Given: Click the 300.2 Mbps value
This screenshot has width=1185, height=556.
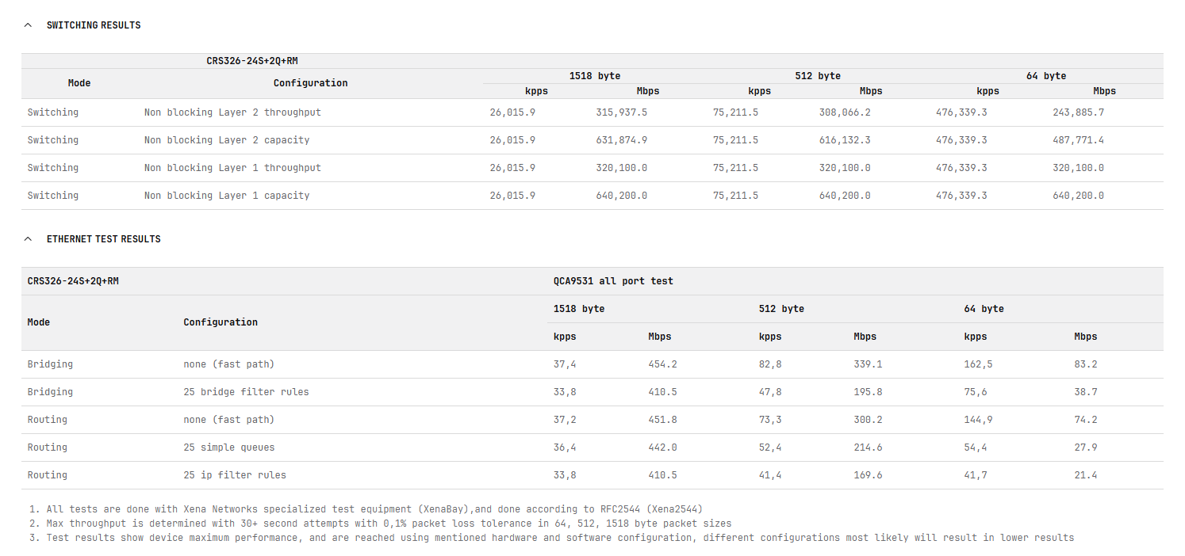Looking at the screenshot, I should 868,420.
